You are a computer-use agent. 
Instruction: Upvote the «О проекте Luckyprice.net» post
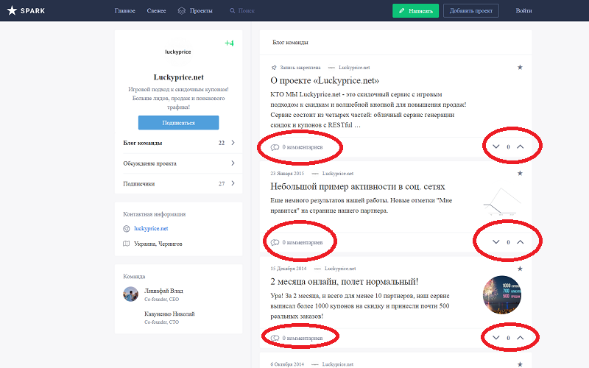tap(521, 146)
